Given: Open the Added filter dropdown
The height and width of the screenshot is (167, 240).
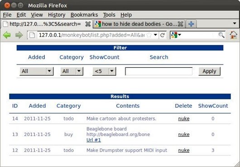Looking at the screenshot, I should point(37,71).
